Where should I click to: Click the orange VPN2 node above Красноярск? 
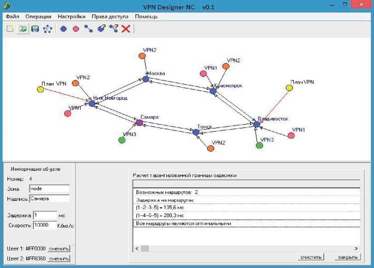click(x=226, y=66)
